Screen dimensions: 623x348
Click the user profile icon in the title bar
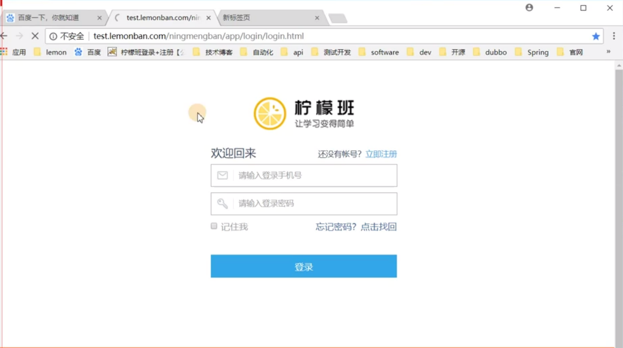tap(529, 8)
